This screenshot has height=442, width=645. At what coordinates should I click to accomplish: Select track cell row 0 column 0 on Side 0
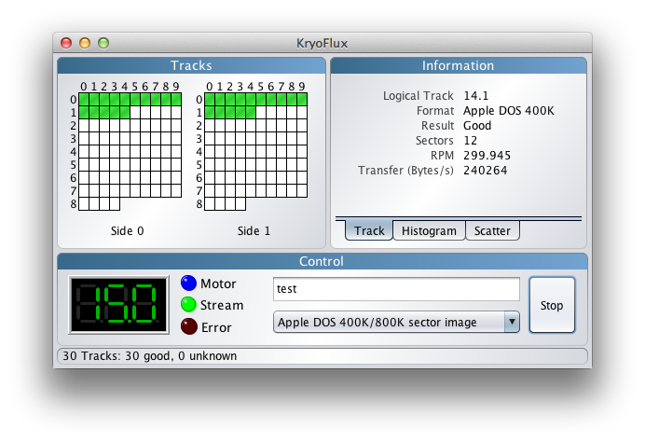(84, 99)
